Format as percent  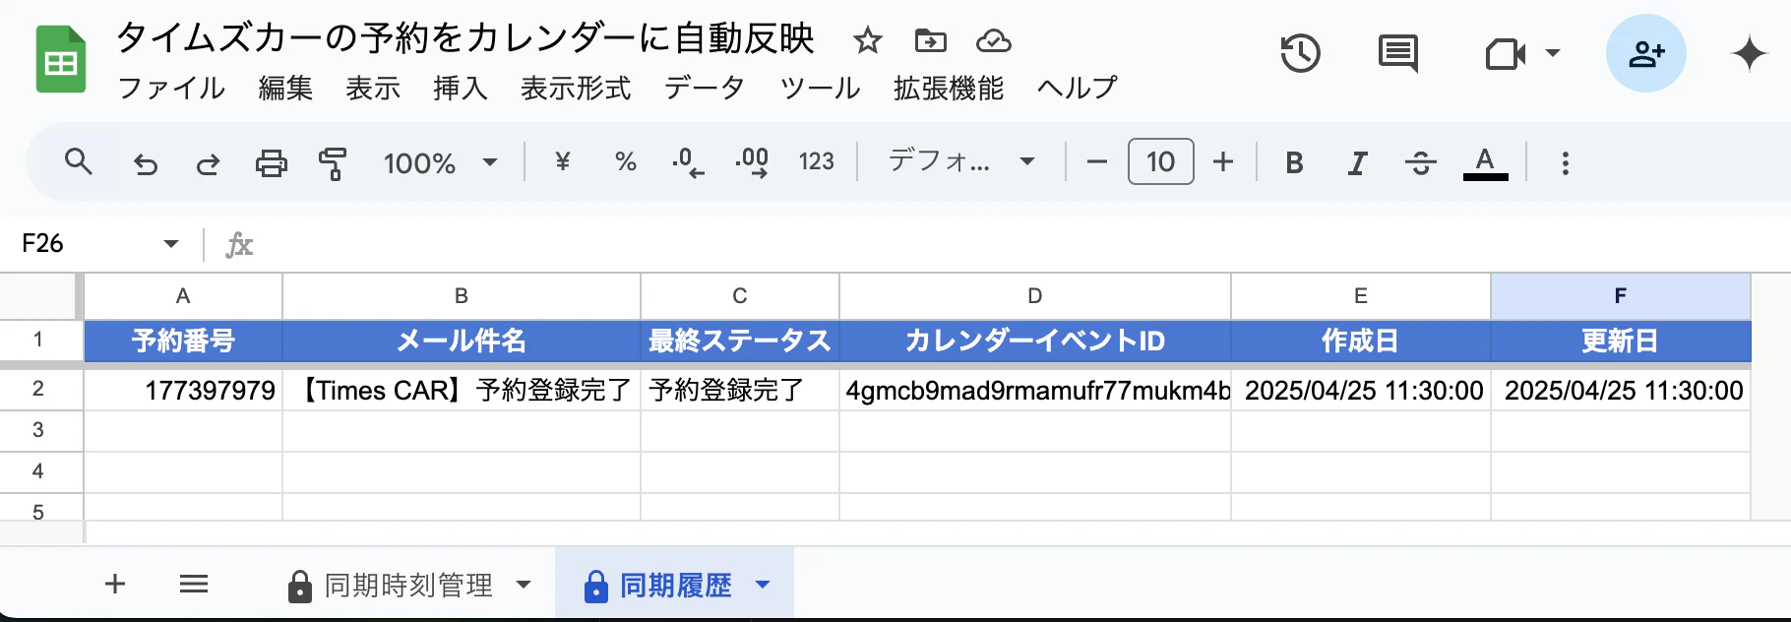pyautogui.click(x=625, y=161)
